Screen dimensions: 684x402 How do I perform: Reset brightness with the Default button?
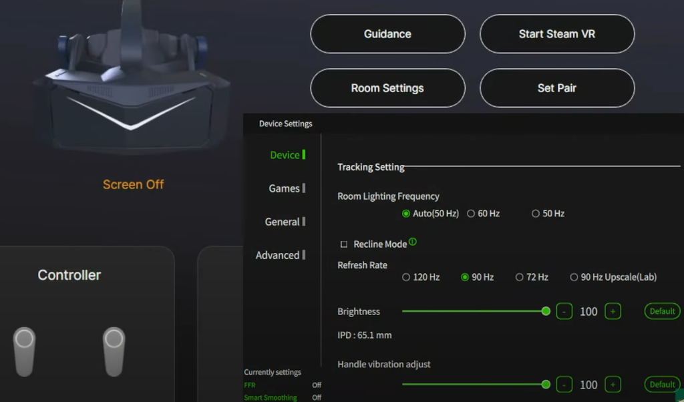pyautogui.click(x=662, y=311)
